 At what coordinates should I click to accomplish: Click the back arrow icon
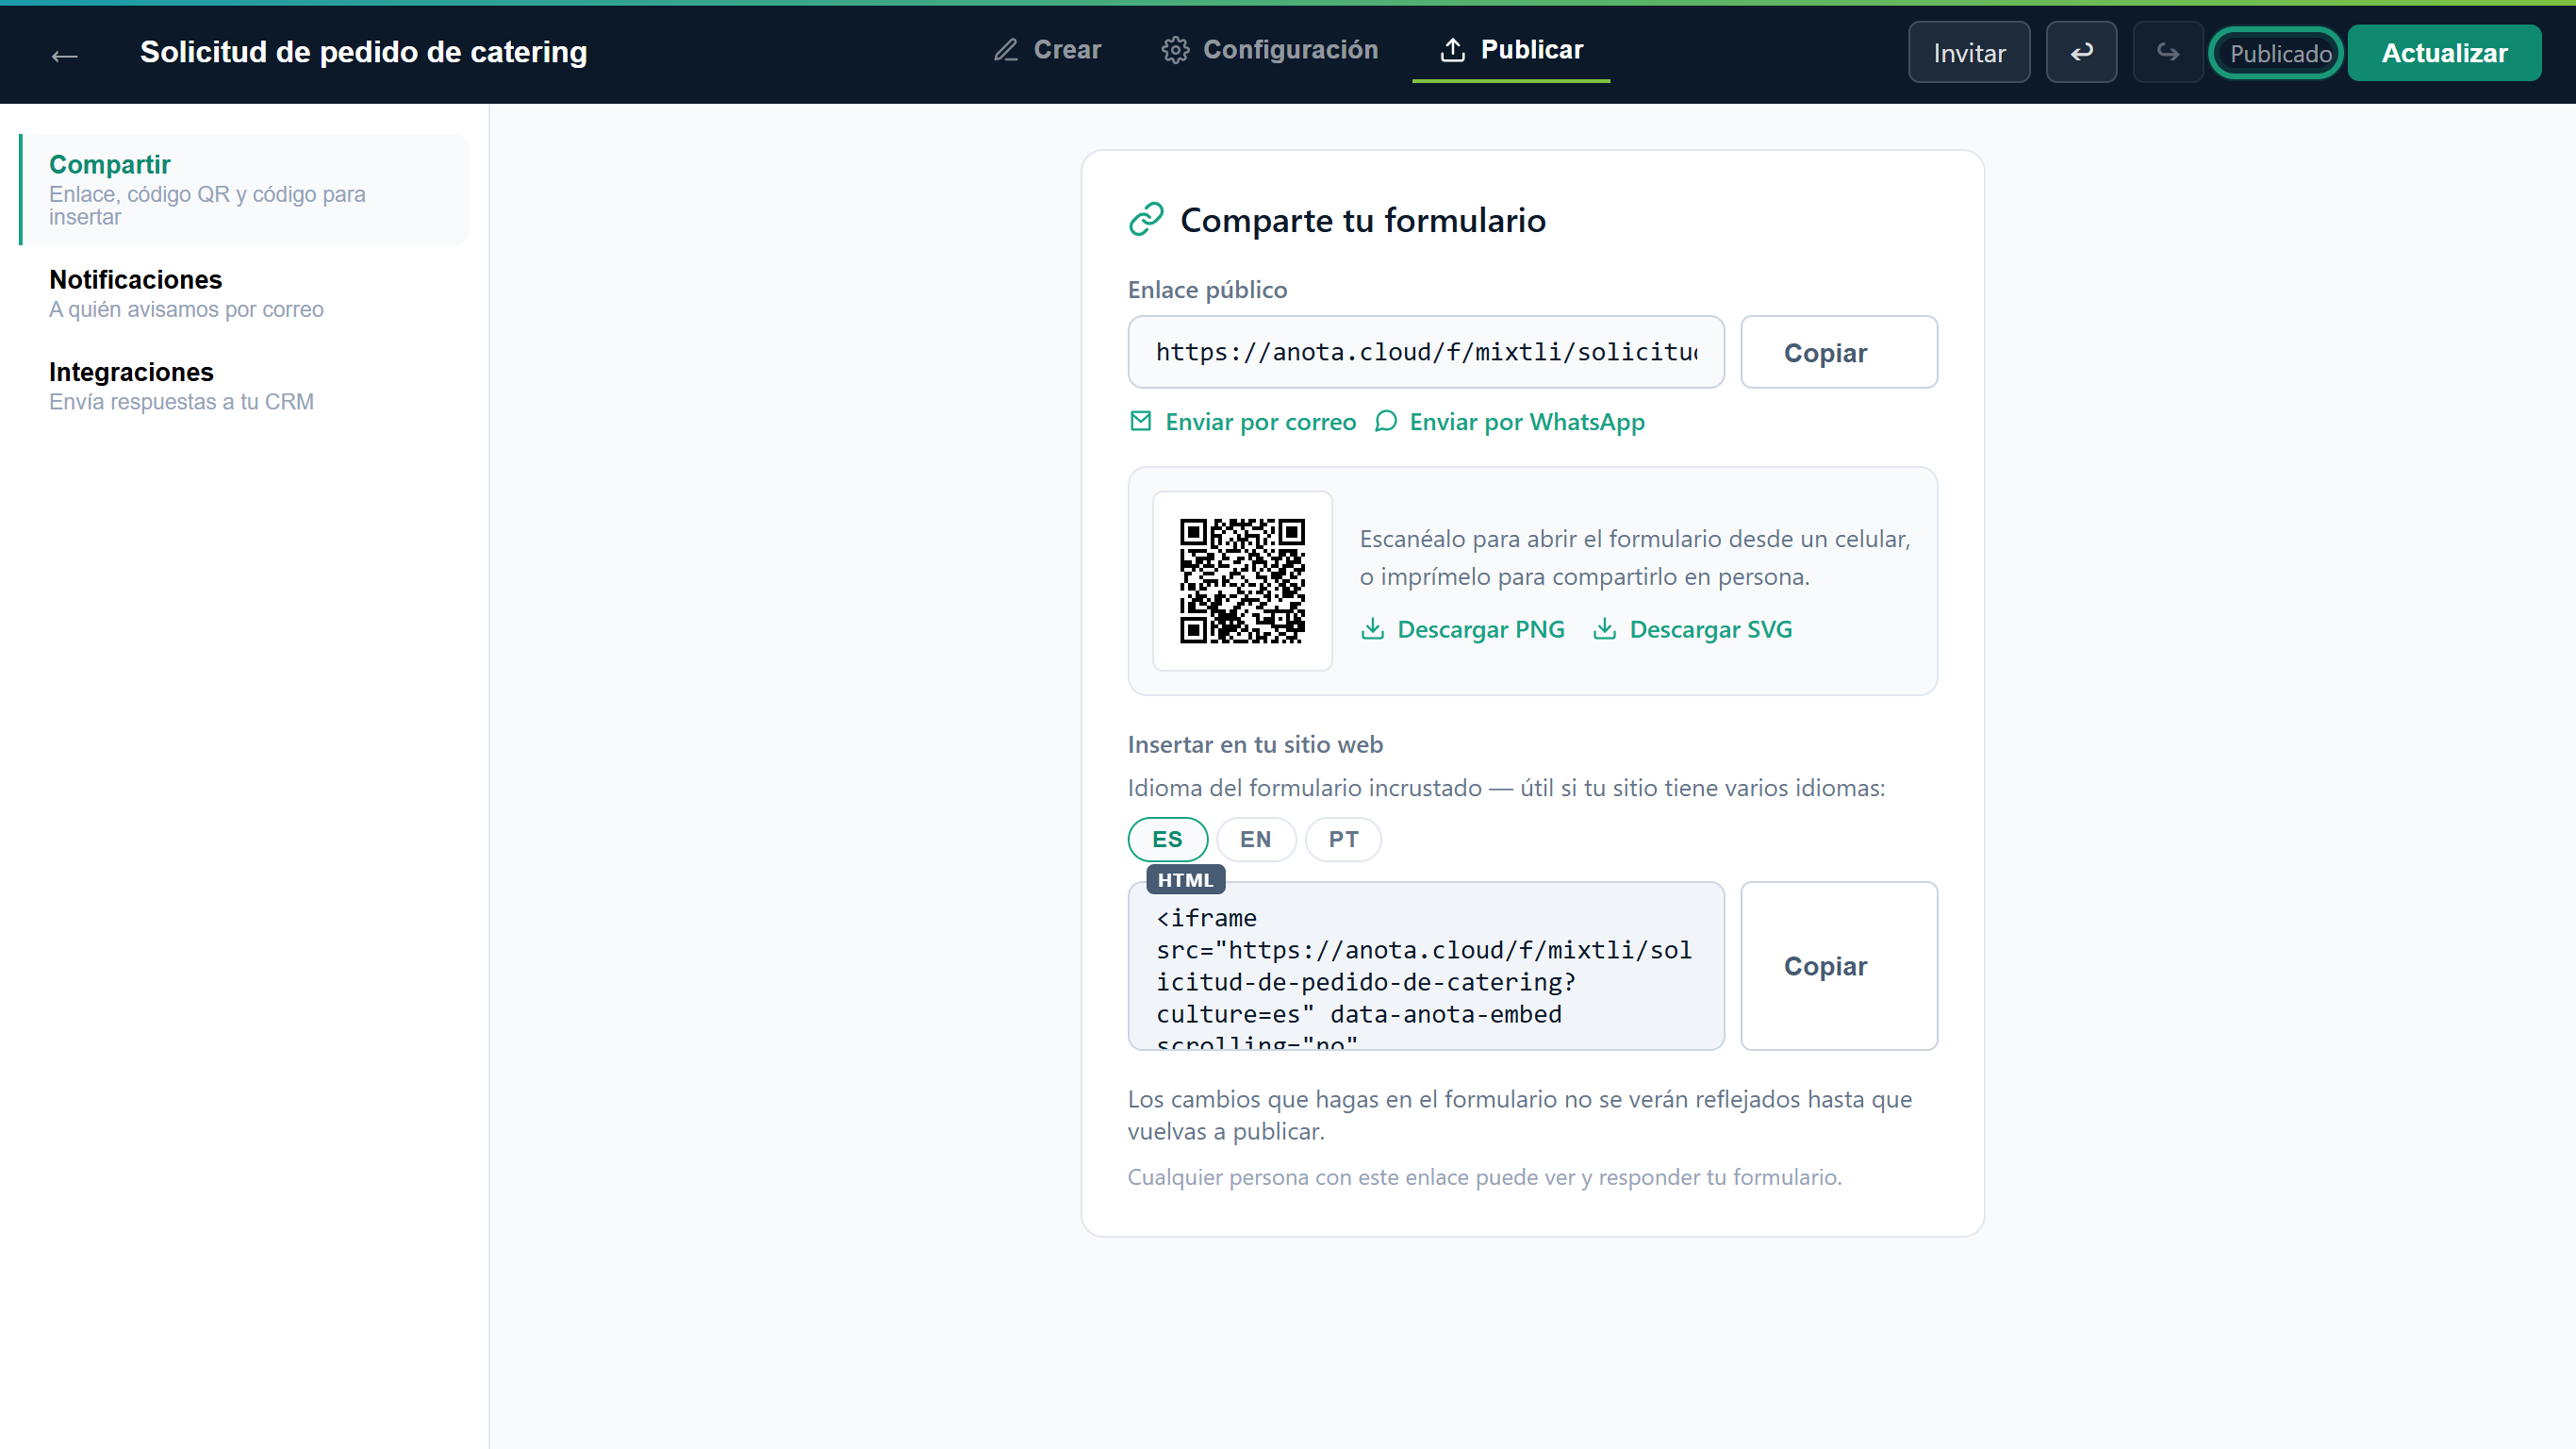tap(65, 55)
